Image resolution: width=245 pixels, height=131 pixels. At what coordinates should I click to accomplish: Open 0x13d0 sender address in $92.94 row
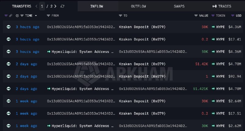coord(81,76)
